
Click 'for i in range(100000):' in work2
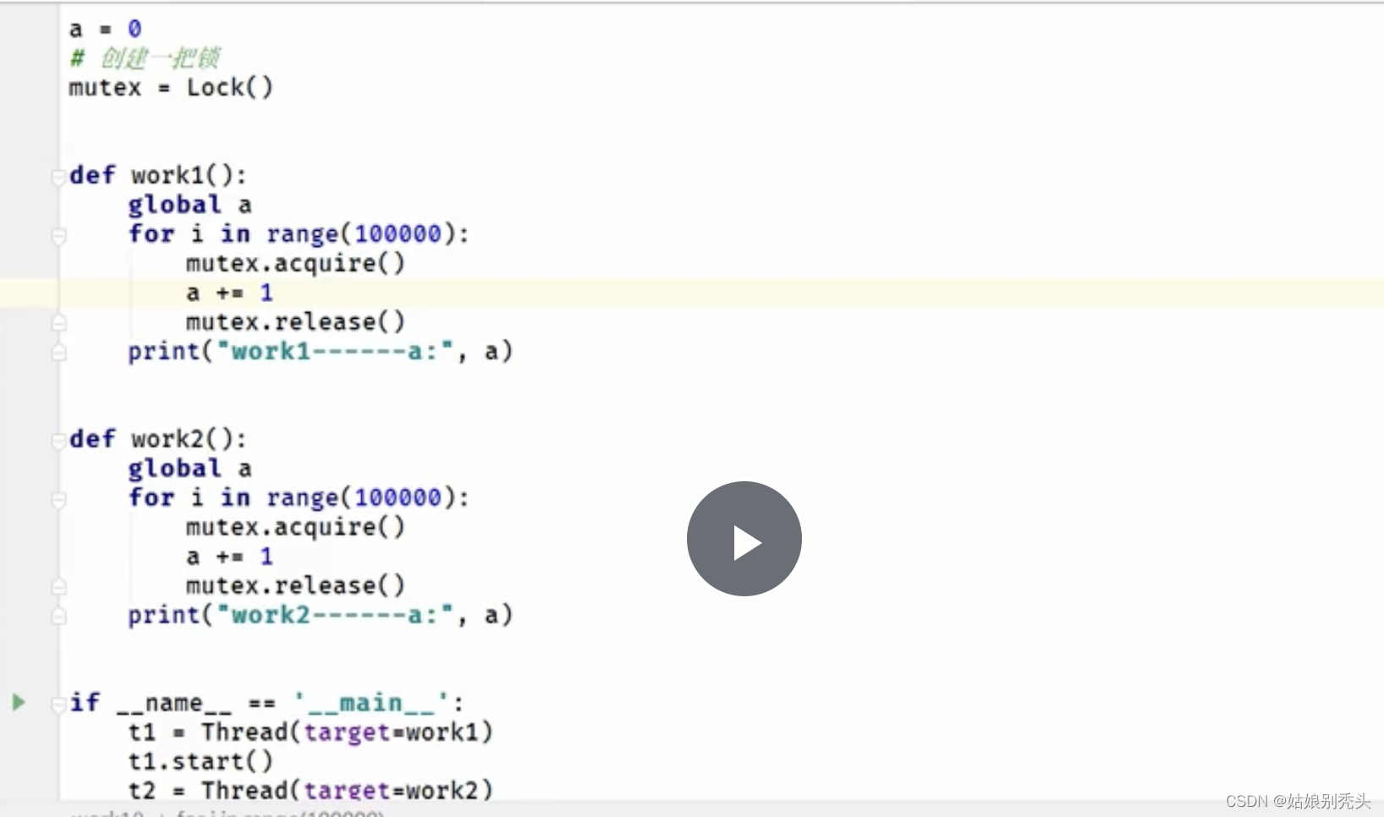pyautogui.click(x=299, y=498)
